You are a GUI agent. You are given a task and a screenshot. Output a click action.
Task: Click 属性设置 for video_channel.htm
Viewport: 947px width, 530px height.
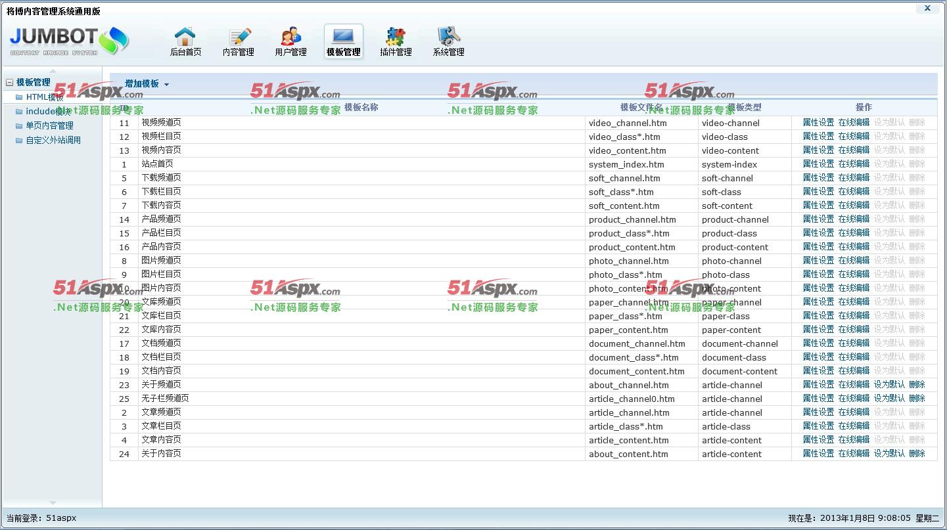pyautogui.click(x=818, y=123)
